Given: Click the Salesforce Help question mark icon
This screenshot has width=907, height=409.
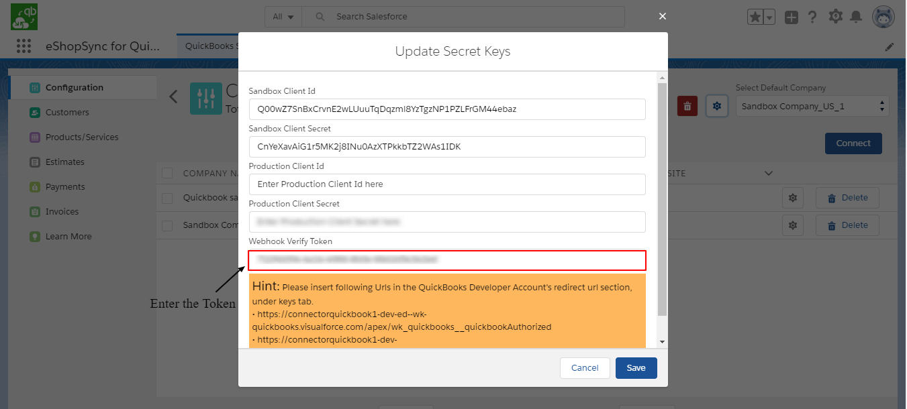Looking at the screenshot, I should (812, 17).
